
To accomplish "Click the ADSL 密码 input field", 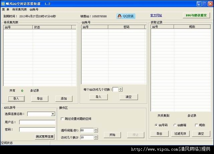I will pos(37,129).
